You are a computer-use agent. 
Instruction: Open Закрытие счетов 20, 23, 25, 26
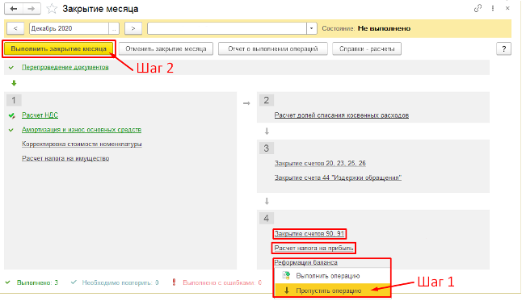click(320, 163)
